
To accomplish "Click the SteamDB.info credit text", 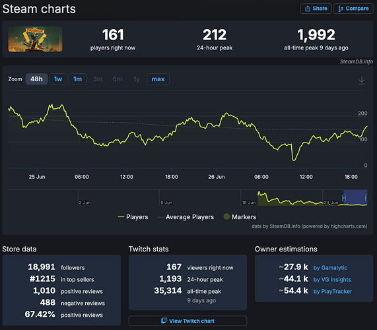I will 356,61.
